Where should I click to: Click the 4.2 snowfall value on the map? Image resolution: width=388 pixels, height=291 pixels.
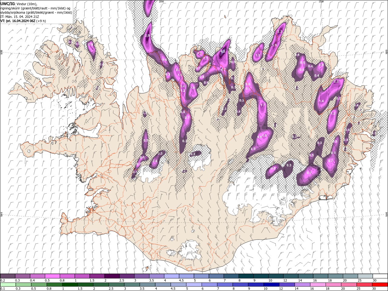click(223, 51)
